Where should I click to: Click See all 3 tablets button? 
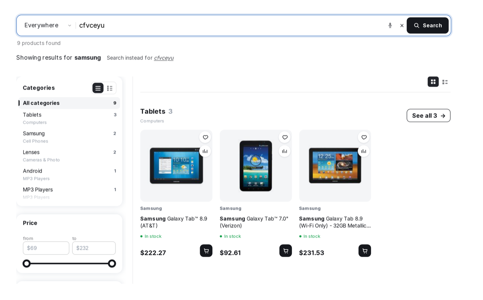(428, 116)
